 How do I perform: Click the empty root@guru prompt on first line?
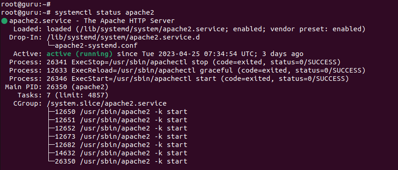click(26, 4)
